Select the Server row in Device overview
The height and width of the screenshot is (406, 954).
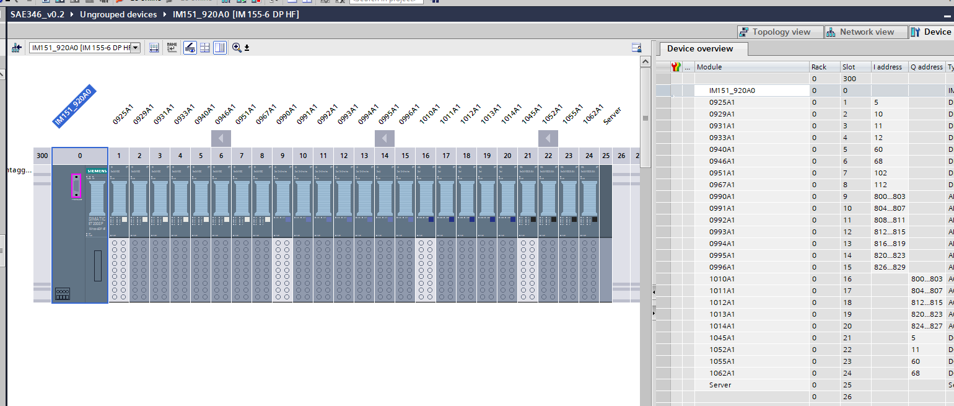tap(805, 385)
